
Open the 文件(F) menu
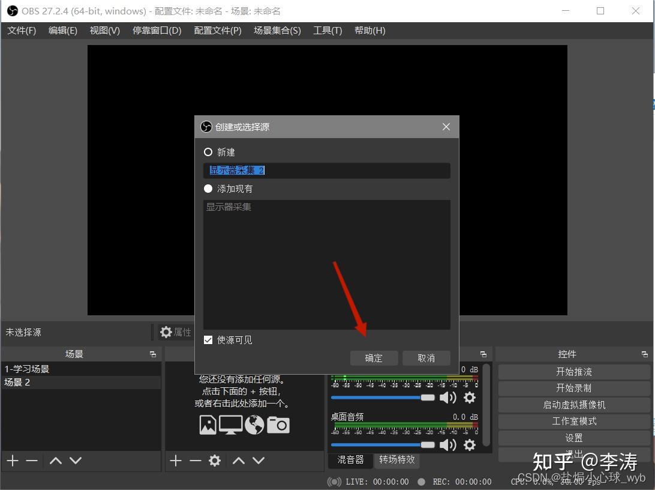tap(22, 31)
